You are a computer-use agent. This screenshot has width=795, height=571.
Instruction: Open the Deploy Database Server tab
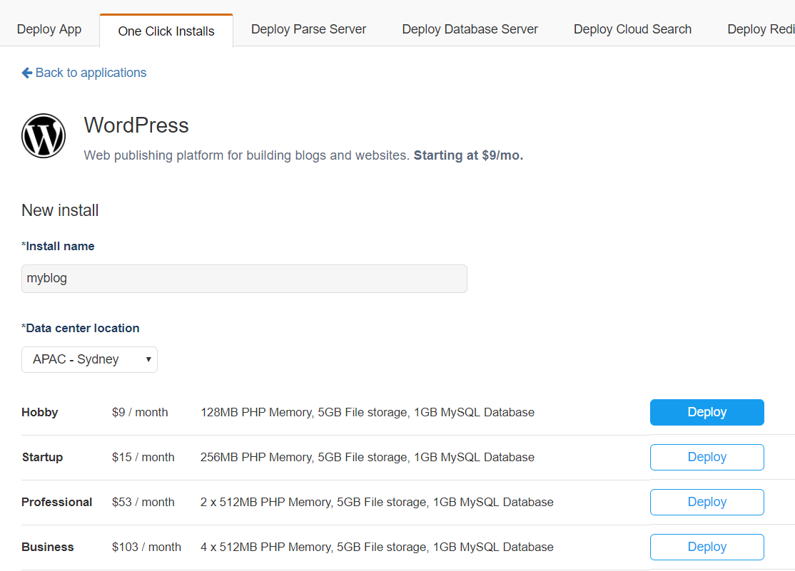coord(470,29)
